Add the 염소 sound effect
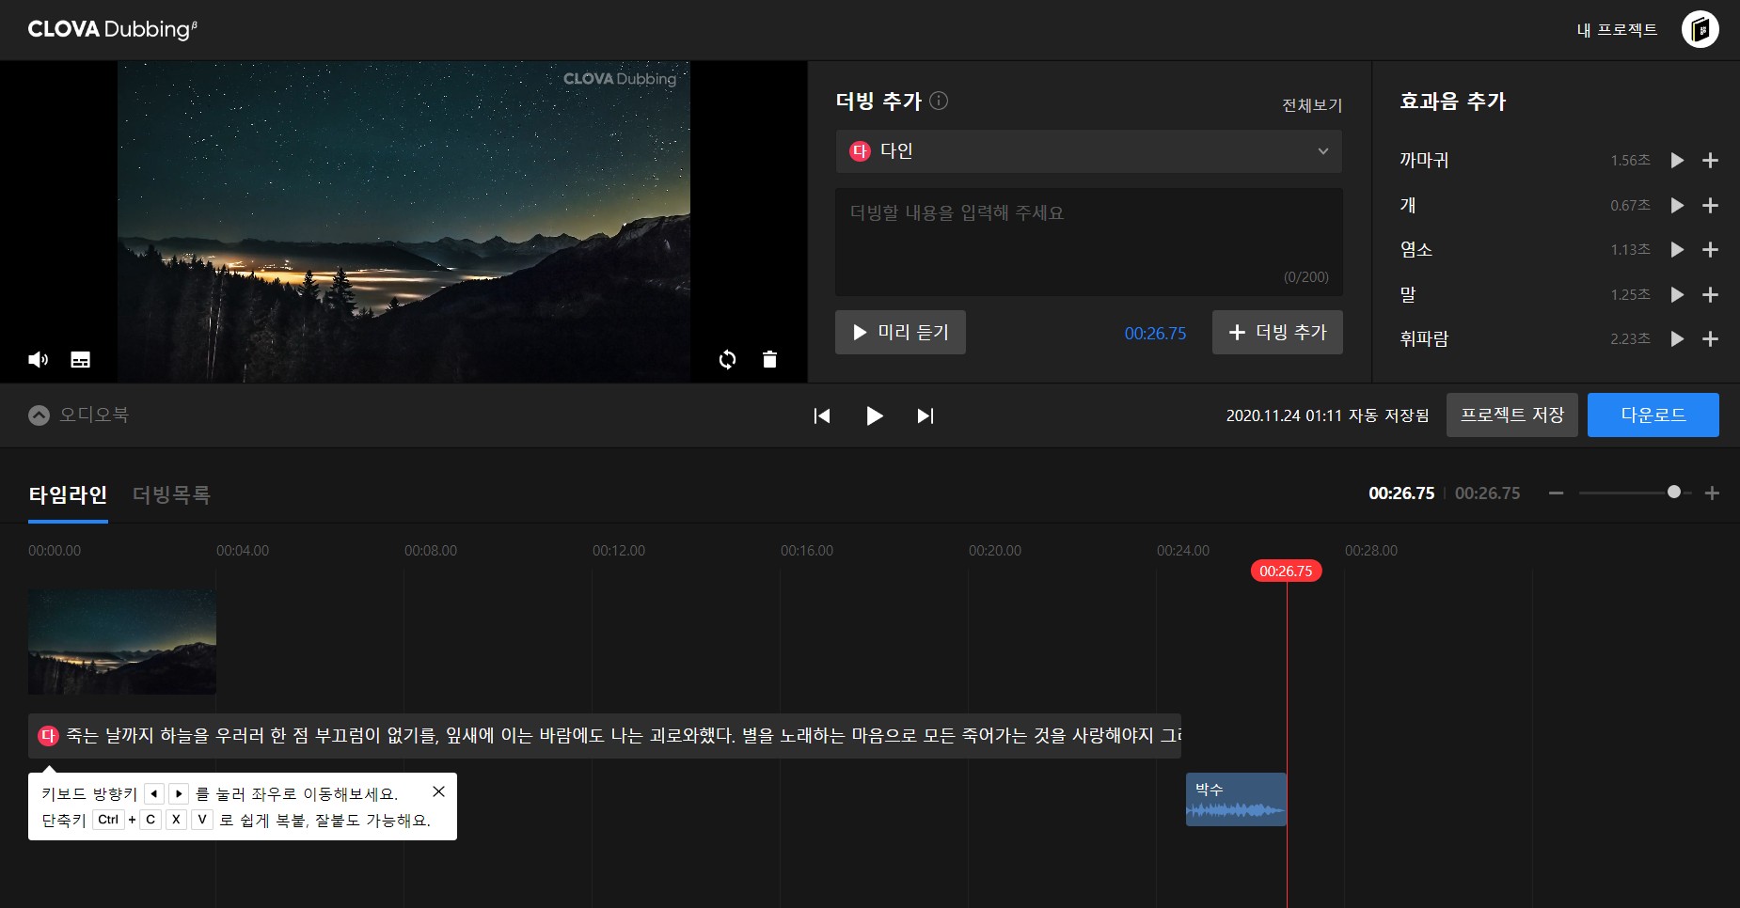 coord(1711,249)
